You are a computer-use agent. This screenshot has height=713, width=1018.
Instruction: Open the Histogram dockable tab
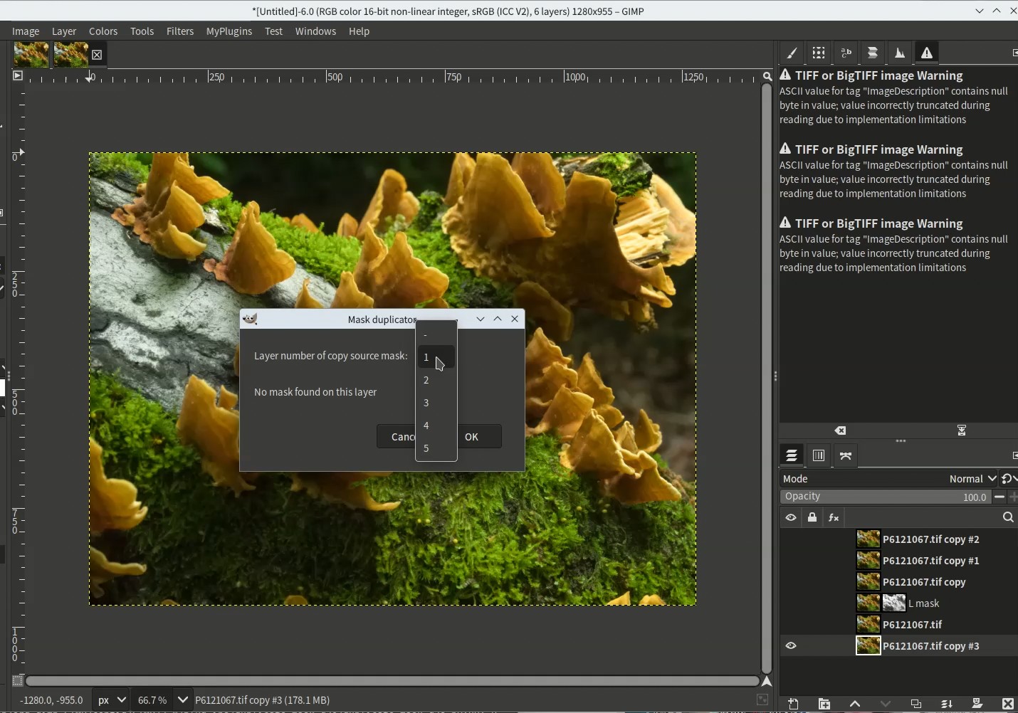[x=900, y=53]
